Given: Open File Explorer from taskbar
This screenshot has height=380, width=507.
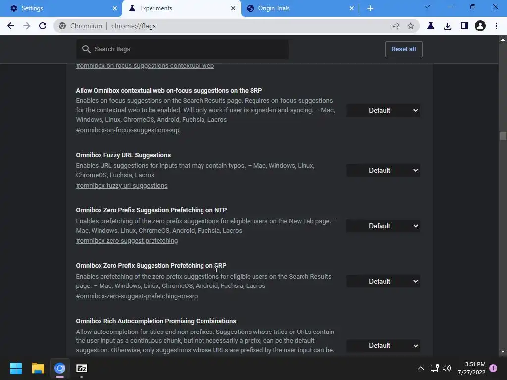Looking at the screenshot, I should click(x=38, y=368).
